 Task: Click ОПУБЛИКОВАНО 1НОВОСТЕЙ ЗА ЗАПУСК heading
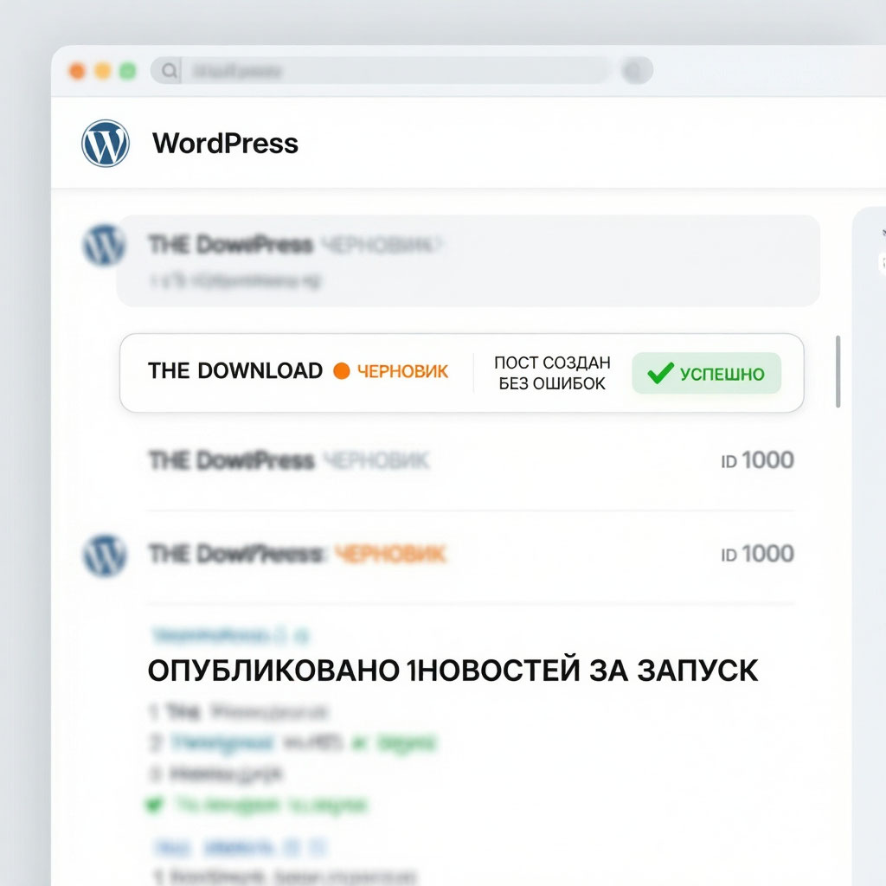(453, 671)
